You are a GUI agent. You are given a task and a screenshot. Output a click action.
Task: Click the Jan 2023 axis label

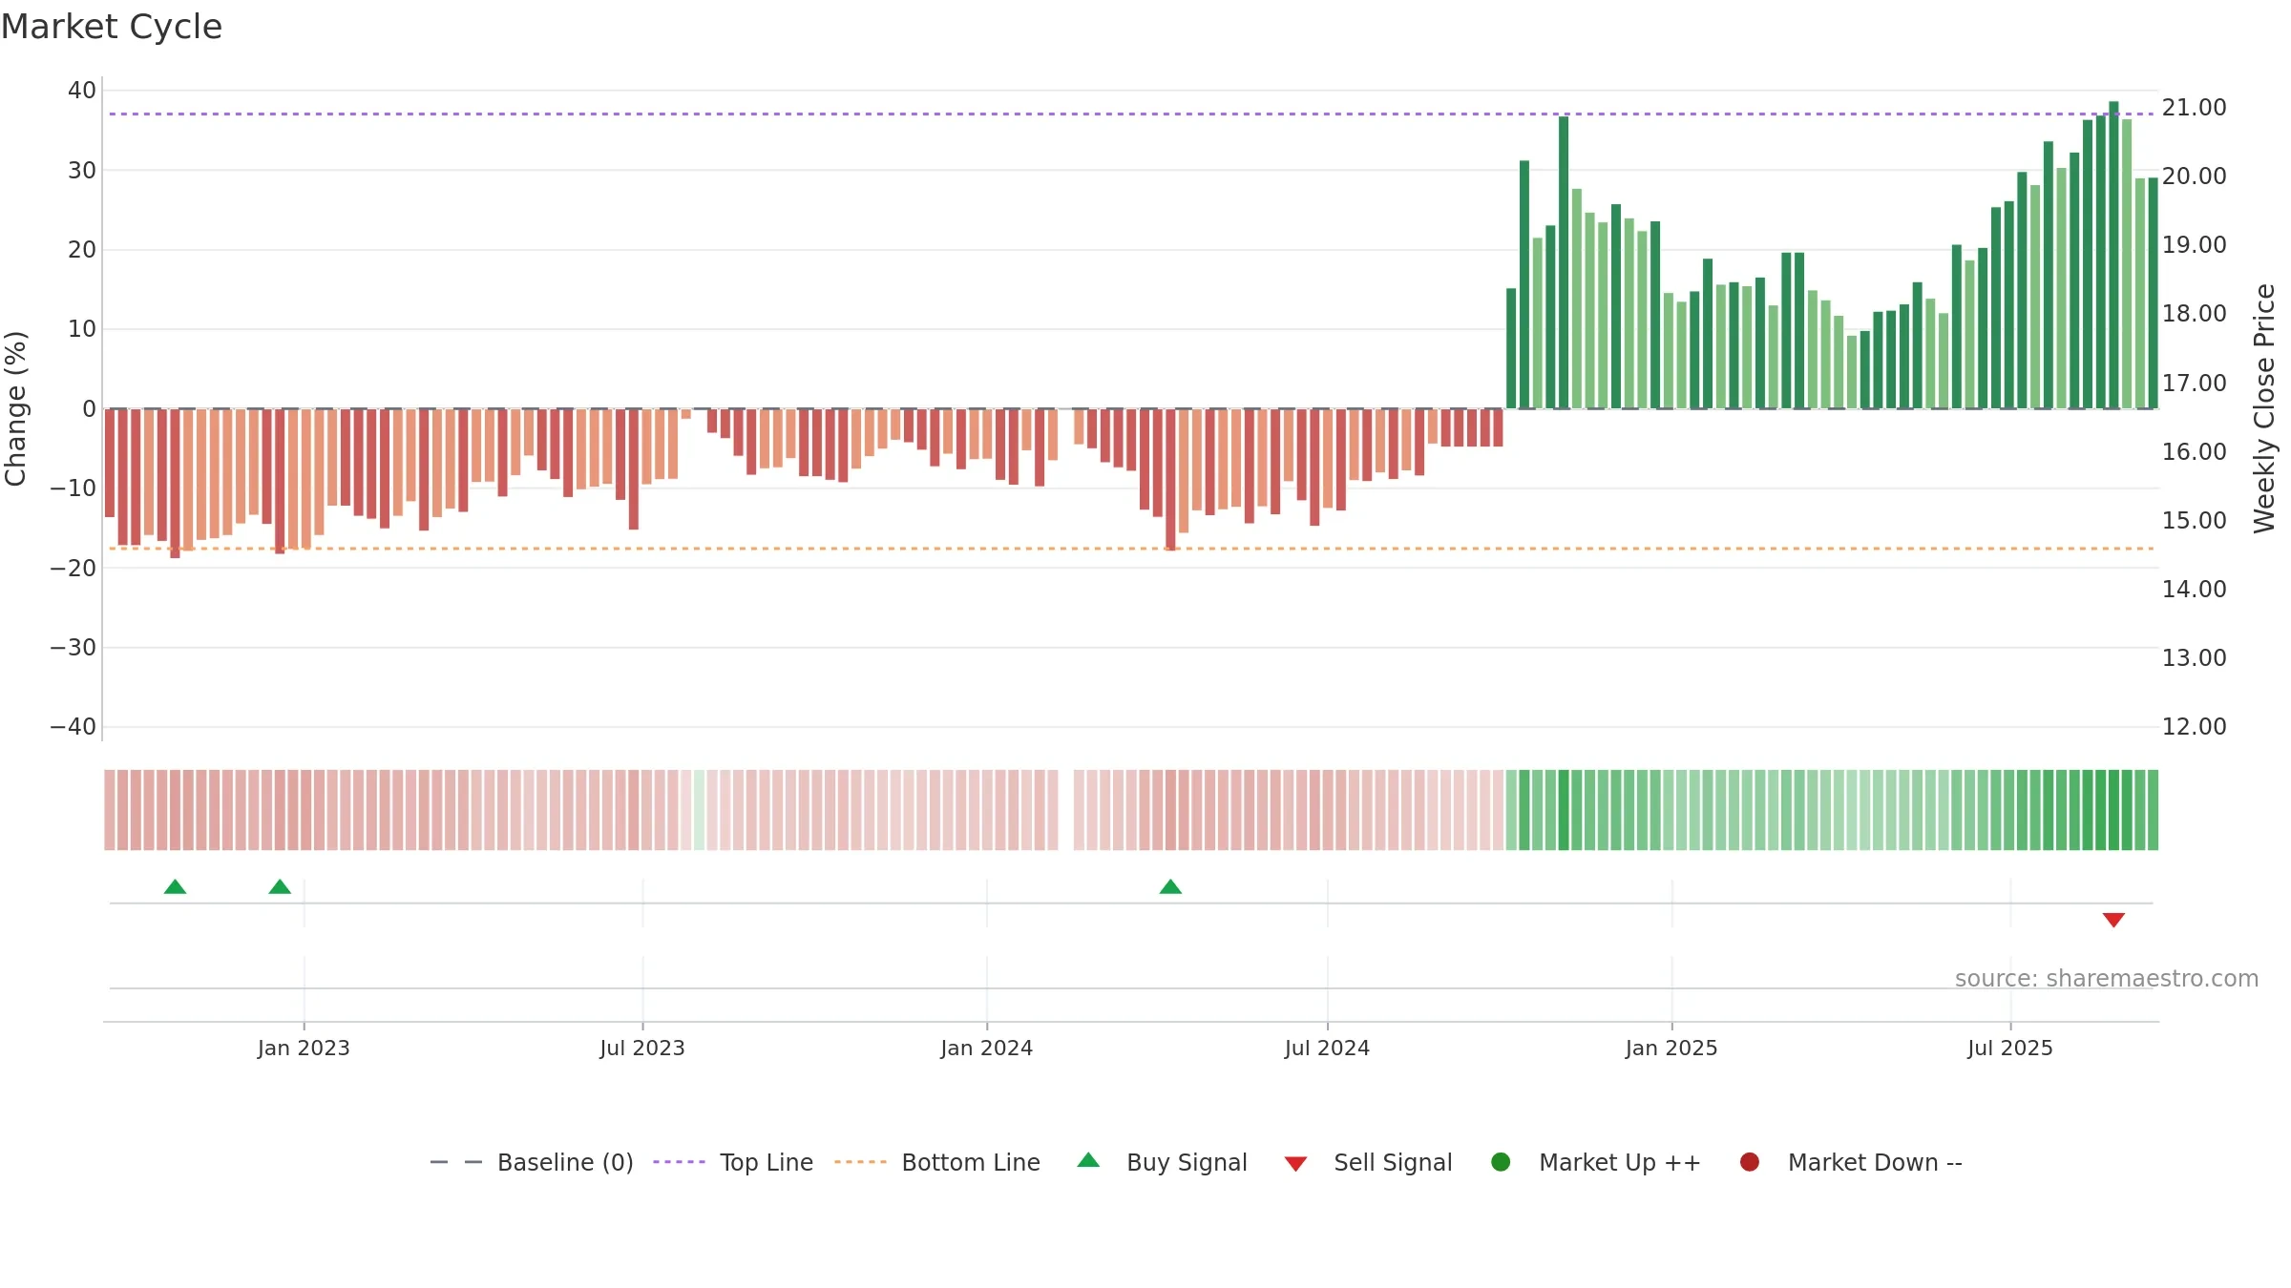304,1049
